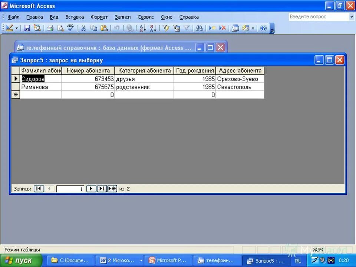This screenshot has height=267, width=356.
Task: Print with the printer icon
Action: click(50, 28)
